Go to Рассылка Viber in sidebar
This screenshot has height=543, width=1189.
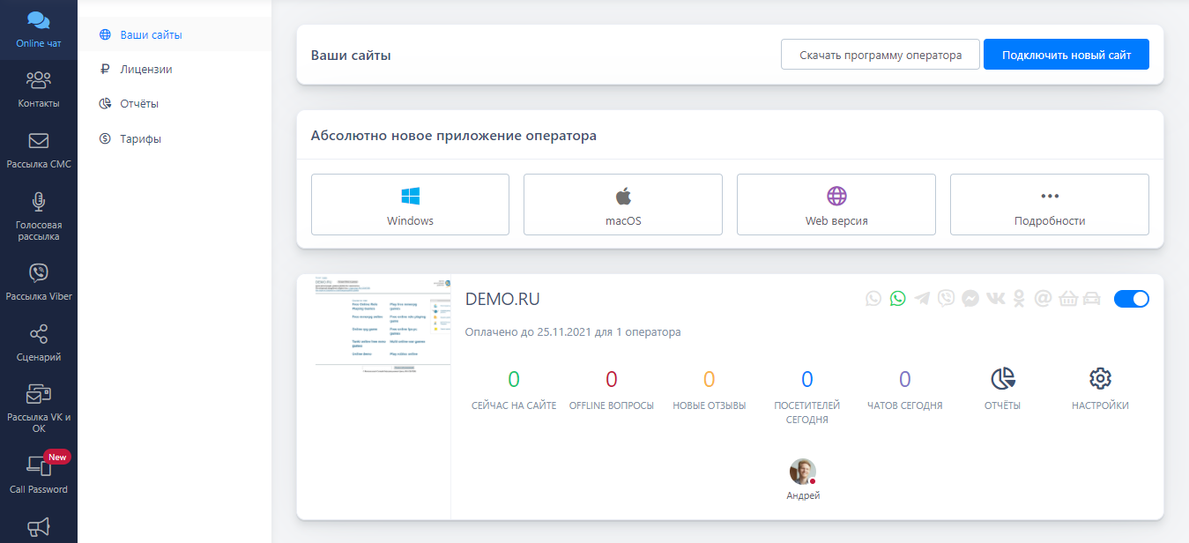pyautogui.click(x=39, y=281)
